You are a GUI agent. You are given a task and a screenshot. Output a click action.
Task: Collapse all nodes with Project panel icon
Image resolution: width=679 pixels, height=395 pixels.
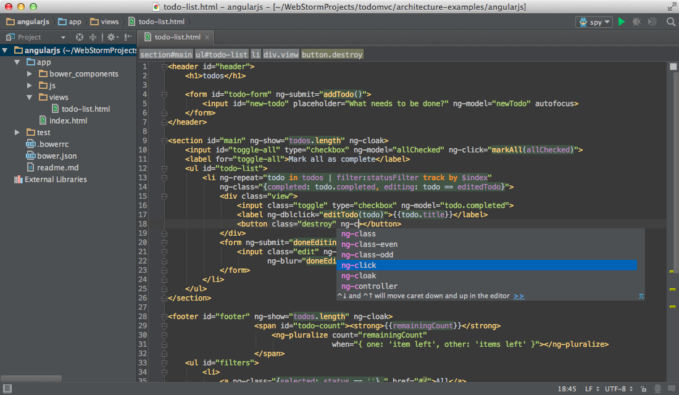pos(93,38)
